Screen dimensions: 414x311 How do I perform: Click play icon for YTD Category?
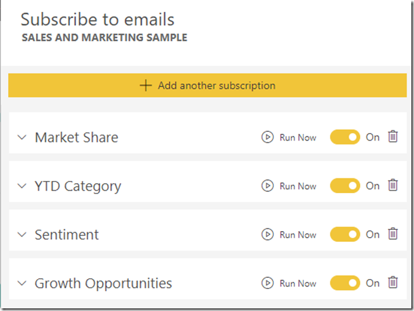point(267,186)
